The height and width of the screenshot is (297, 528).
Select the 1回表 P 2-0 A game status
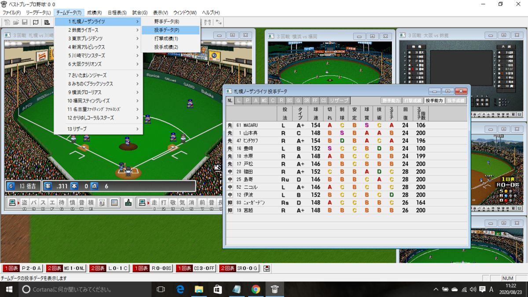tap(23, 268)
